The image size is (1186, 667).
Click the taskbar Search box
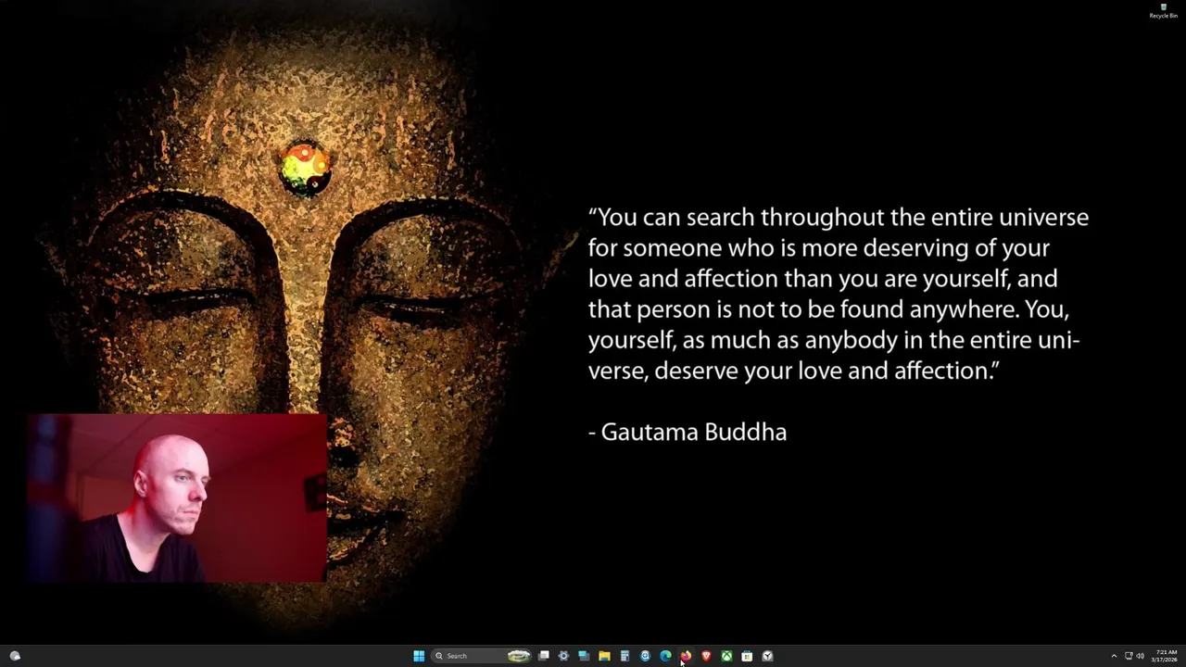coord(482,656)
